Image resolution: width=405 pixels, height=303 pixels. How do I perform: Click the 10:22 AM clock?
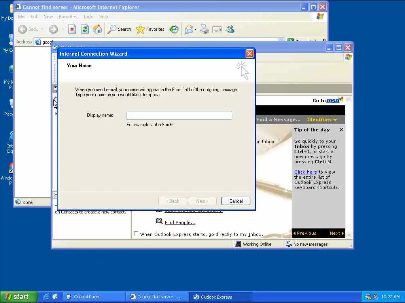390,297
